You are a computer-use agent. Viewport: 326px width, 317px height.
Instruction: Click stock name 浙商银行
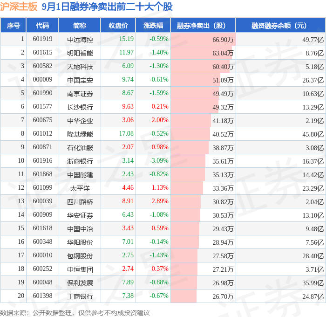coord(80,161)
